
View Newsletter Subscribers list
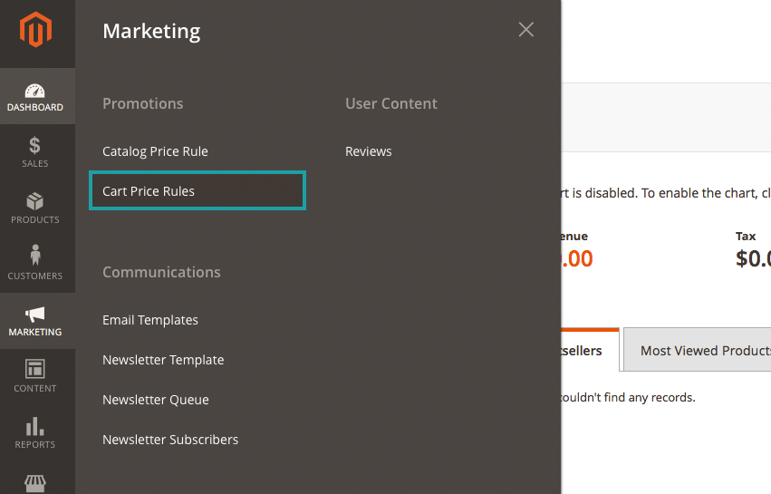170,440
